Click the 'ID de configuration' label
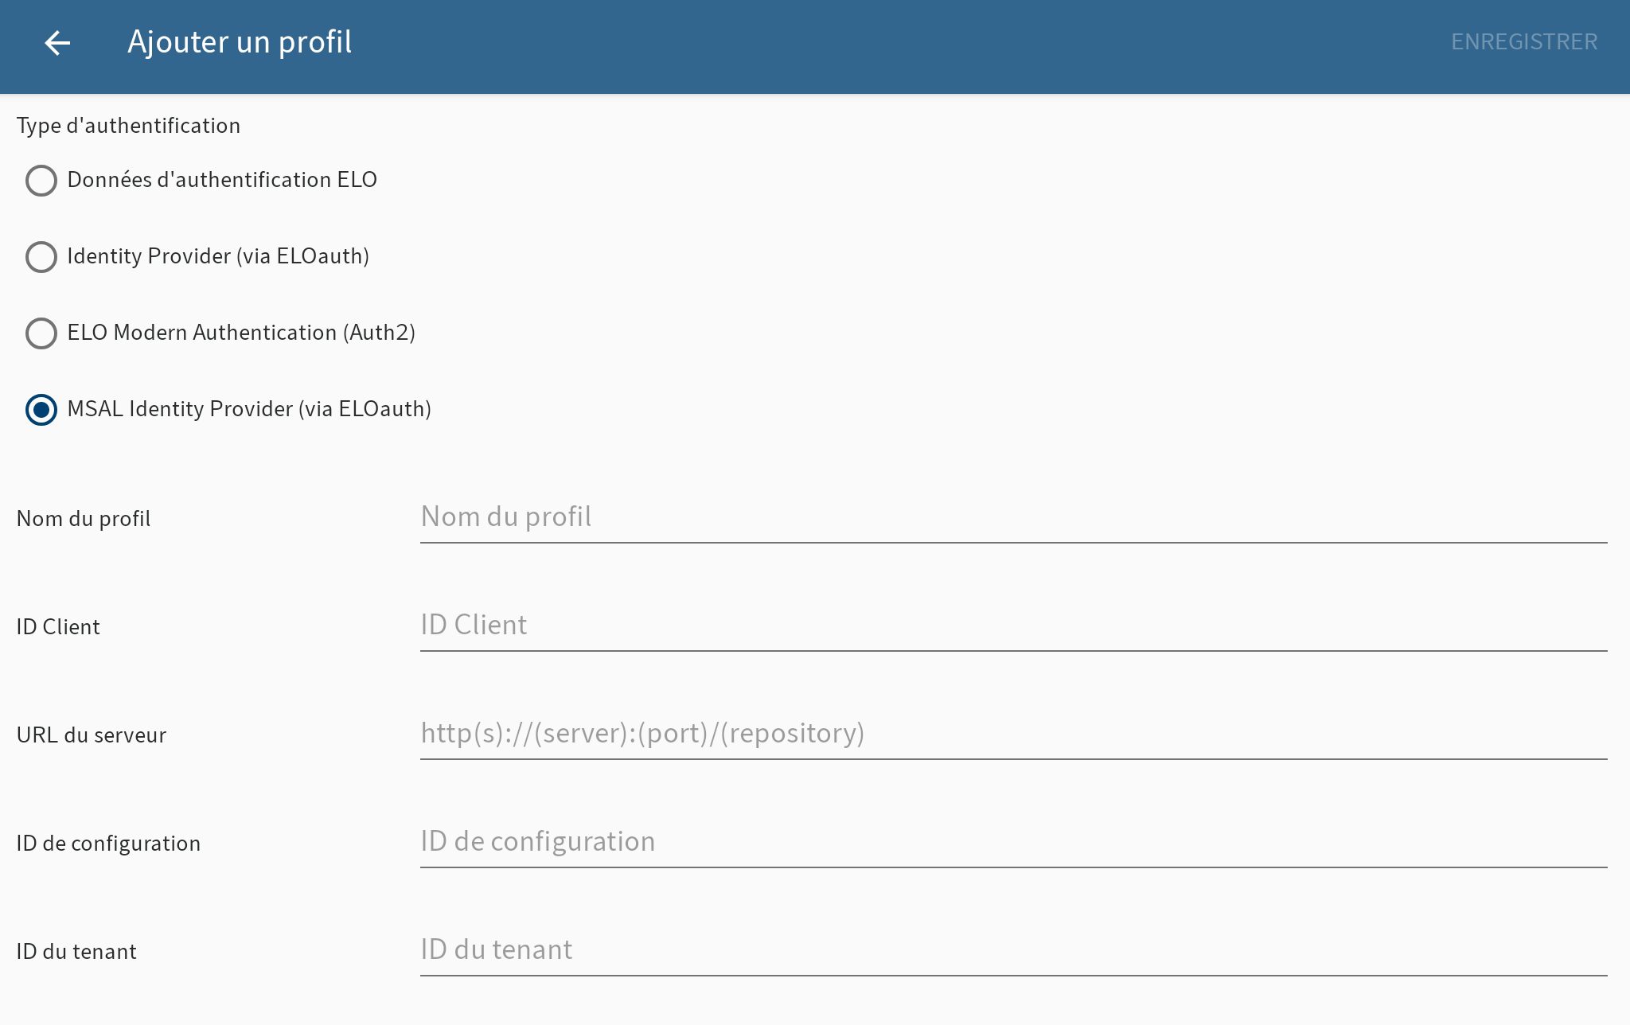1630x1025 pixels. (108, 844)
